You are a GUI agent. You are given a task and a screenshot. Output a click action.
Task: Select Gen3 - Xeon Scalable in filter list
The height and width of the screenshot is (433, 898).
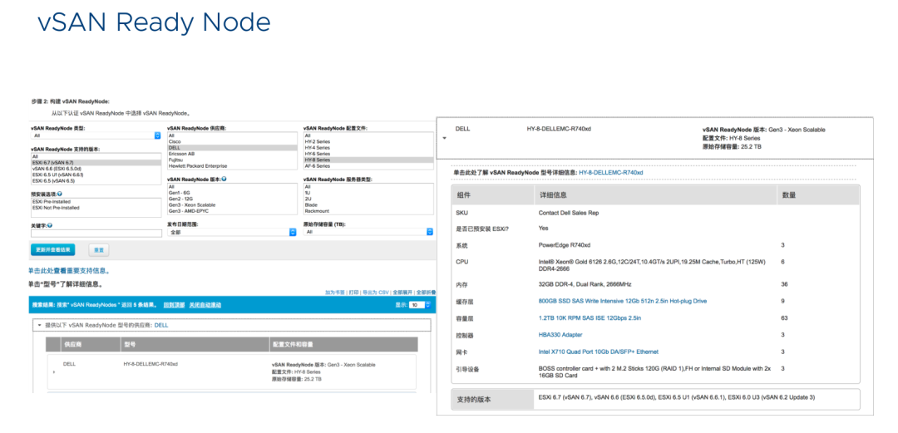(x=232, y=205)
